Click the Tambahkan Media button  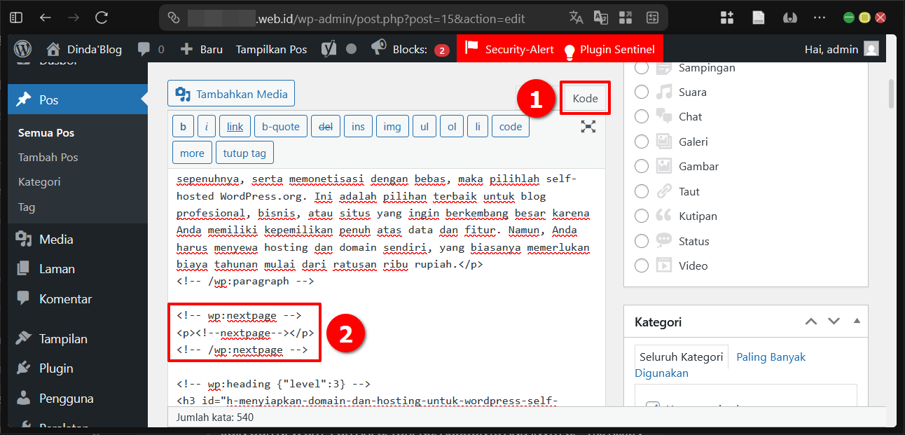tap(230, 93)
